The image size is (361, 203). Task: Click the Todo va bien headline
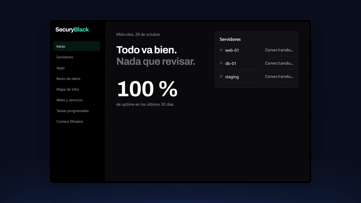click(146, 50)
